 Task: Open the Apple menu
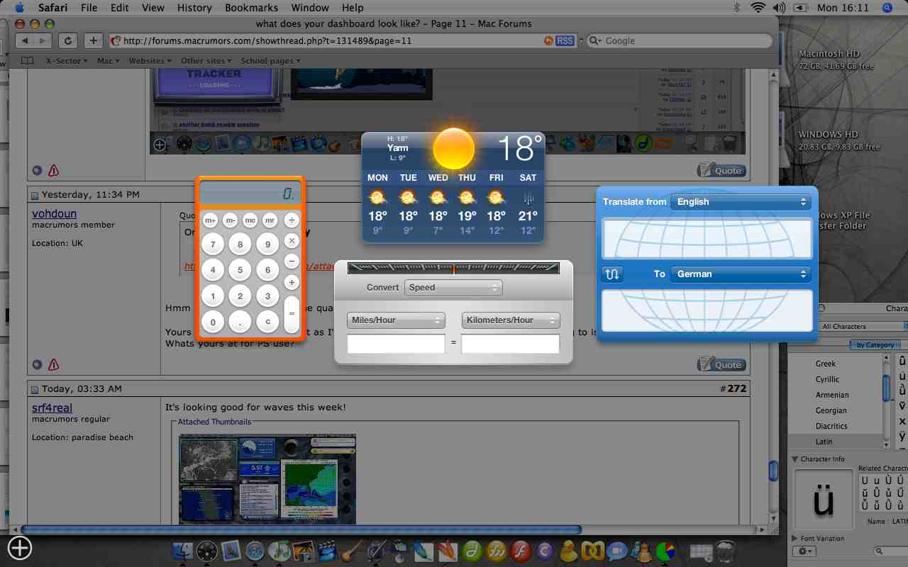18,8
